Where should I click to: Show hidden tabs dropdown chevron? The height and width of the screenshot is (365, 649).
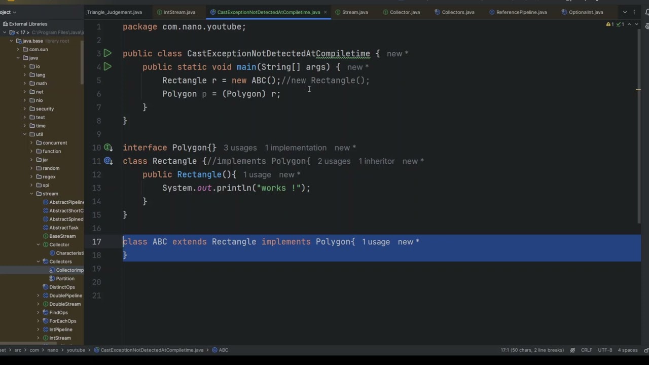[625, 12]
